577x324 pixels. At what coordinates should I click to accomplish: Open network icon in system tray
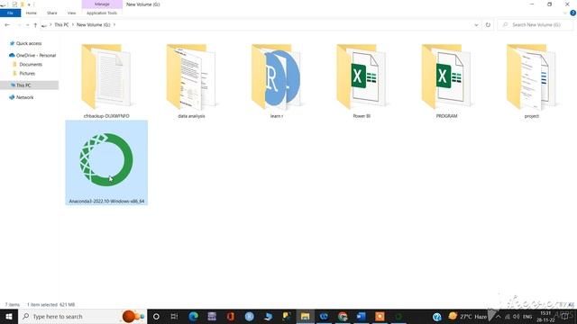[508, 316]
